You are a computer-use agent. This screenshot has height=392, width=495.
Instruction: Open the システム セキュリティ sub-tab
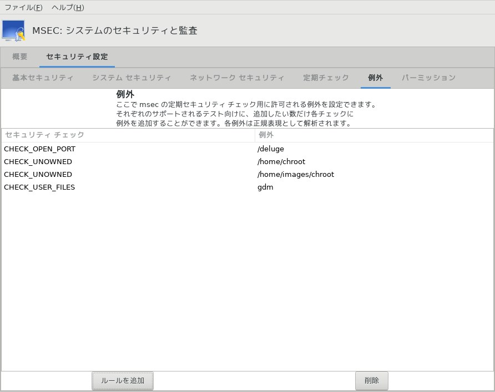132,78
